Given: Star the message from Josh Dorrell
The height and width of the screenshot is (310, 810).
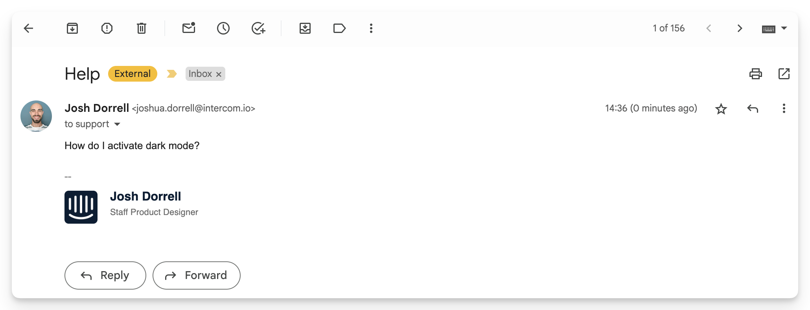Looking at the screenshot, I should pyautogui.click(x=721, y=109).
